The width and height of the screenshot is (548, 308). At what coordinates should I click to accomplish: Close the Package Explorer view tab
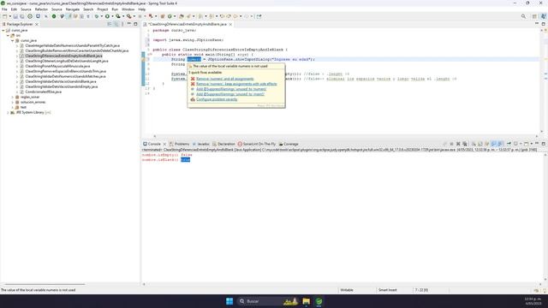click(37, 24)
